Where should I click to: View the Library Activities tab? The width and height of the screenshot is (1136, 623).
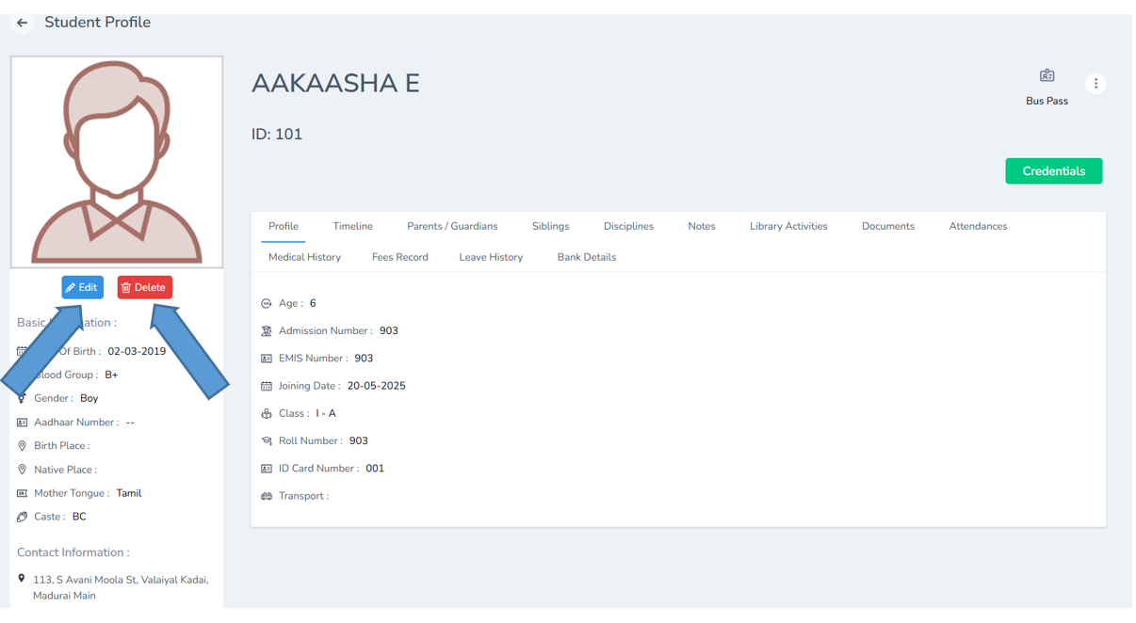tap(787, 226)
